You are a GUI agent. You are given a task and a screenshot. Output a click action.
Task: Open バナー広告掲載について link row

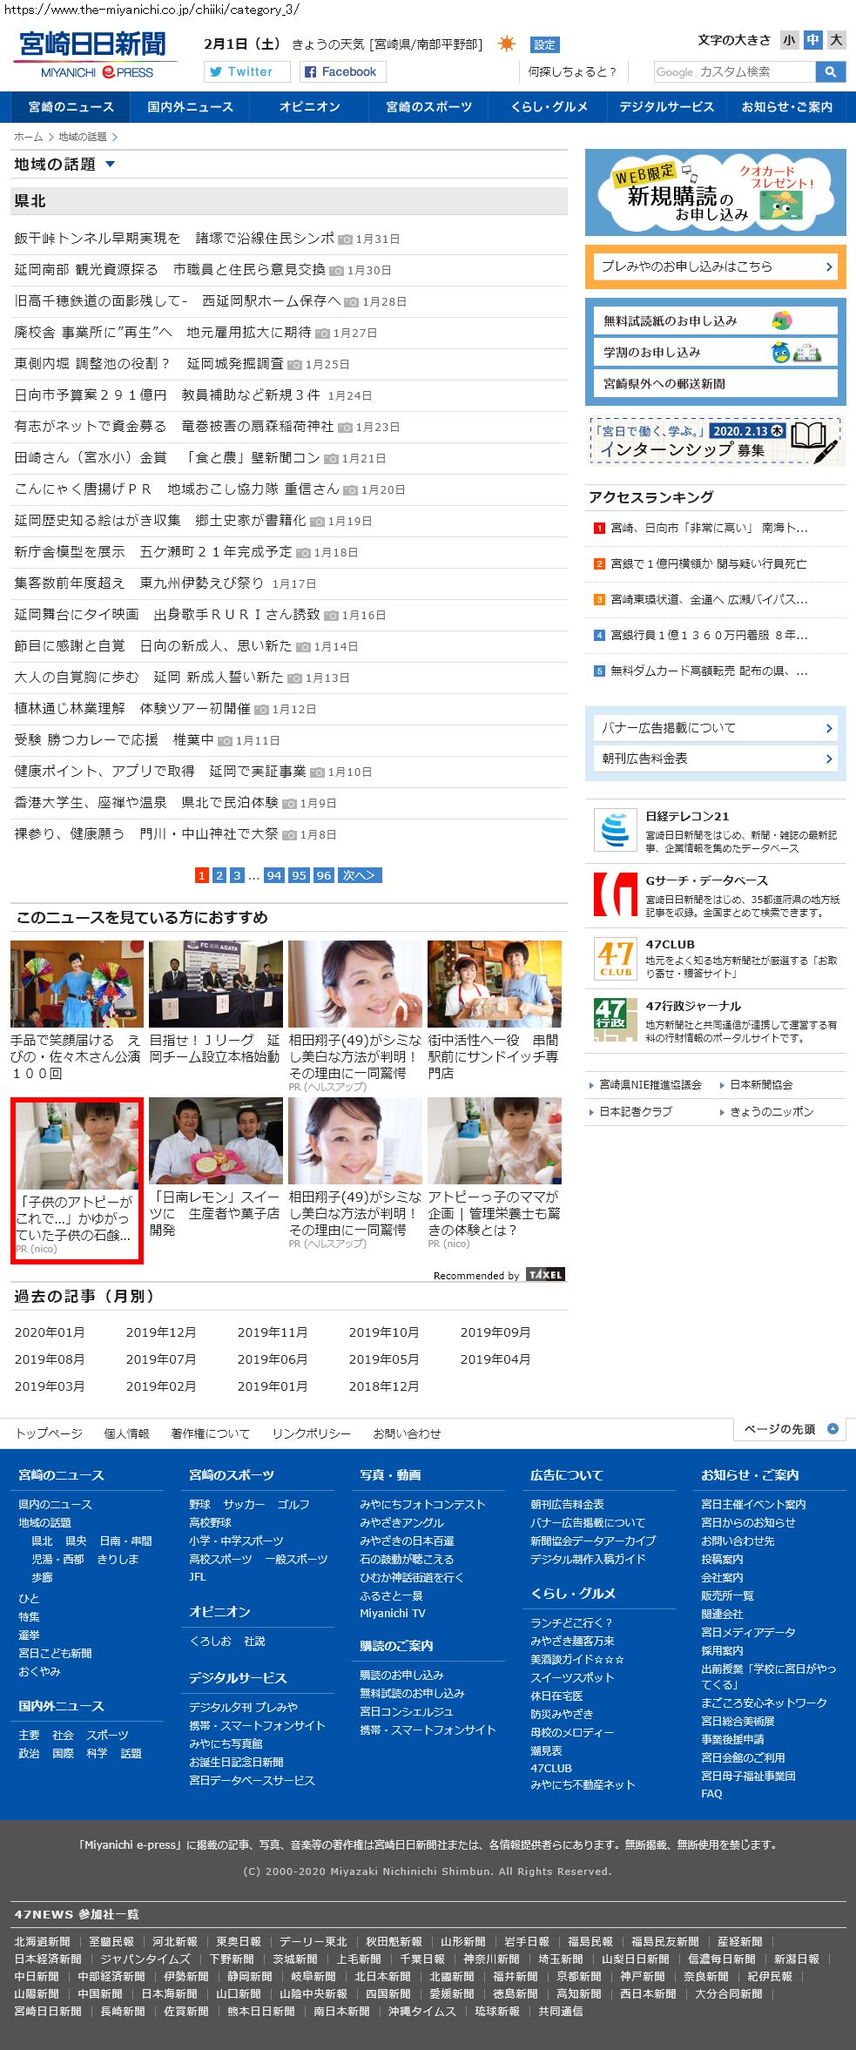716,728
